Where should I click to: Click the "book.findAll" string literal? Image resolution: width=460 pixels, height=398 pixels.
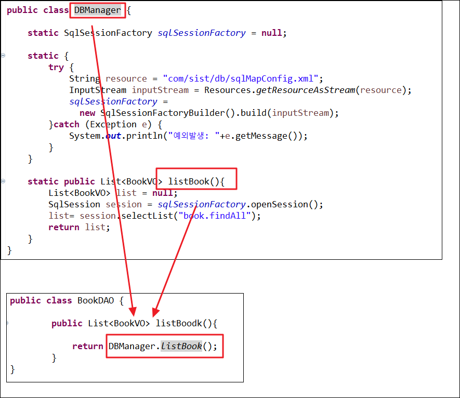[x=215, y=216]
